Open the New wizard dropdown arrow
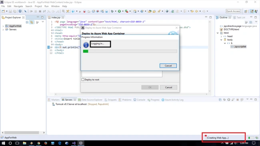The width and height of the screenshot is (260, 146). (7, 11)
